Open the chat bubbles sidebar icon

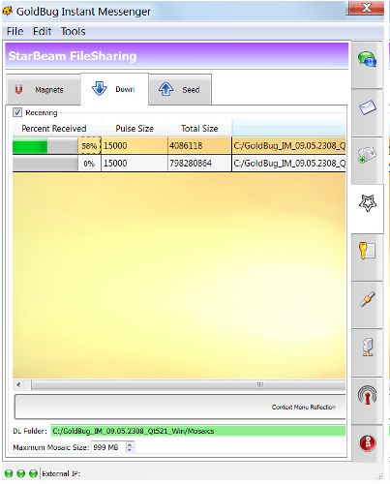367,59
